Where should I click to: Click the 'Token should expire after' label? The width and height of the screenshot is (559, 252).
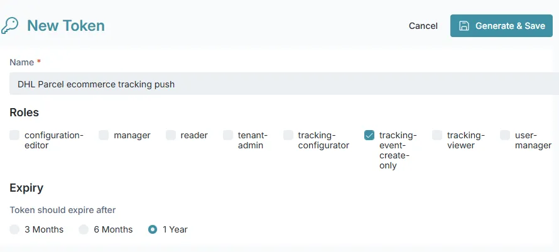pos(63,210)
